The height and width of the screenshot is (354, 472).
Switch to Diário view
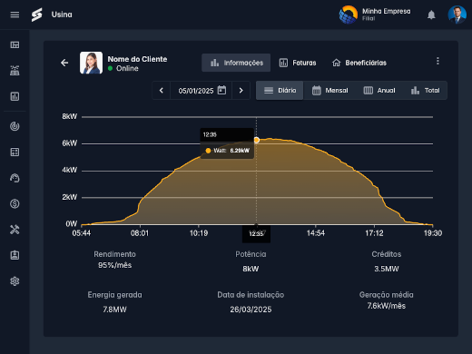[x=280, y=90]
